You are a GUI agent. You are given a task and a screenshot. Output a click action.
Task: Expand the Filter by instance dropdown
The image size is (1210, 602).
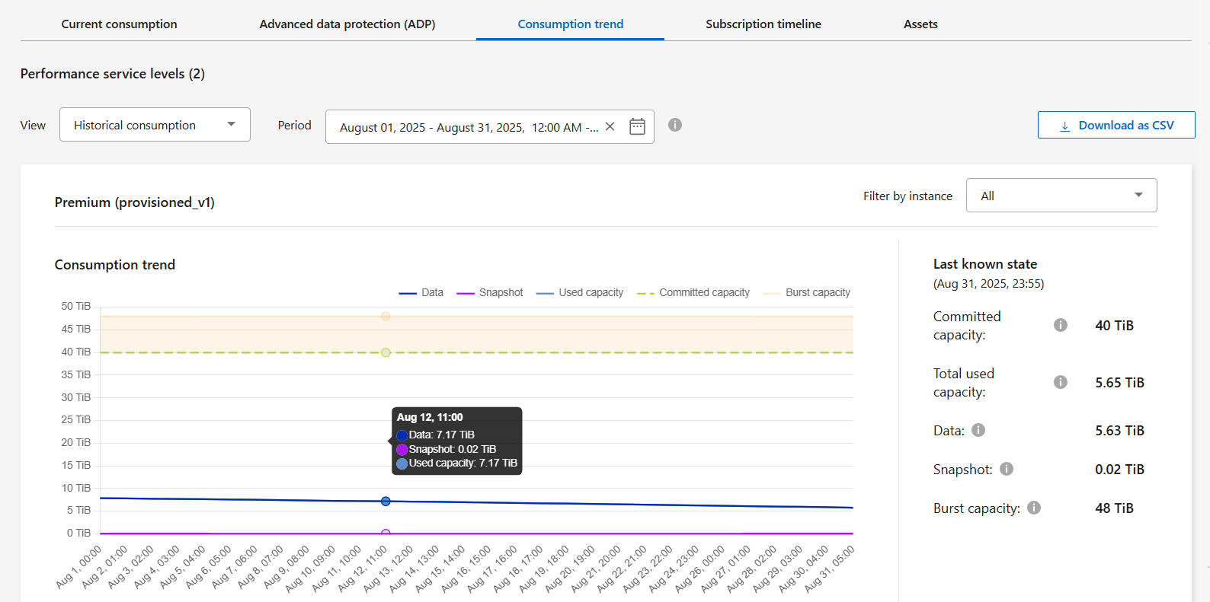[1061, 196]
